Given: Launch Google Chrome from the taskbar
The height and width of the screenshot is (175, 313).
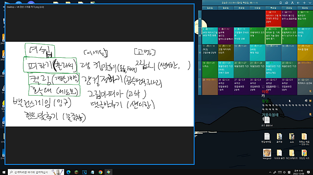Looking at the screenshot, I should click(x=101, y=172).
